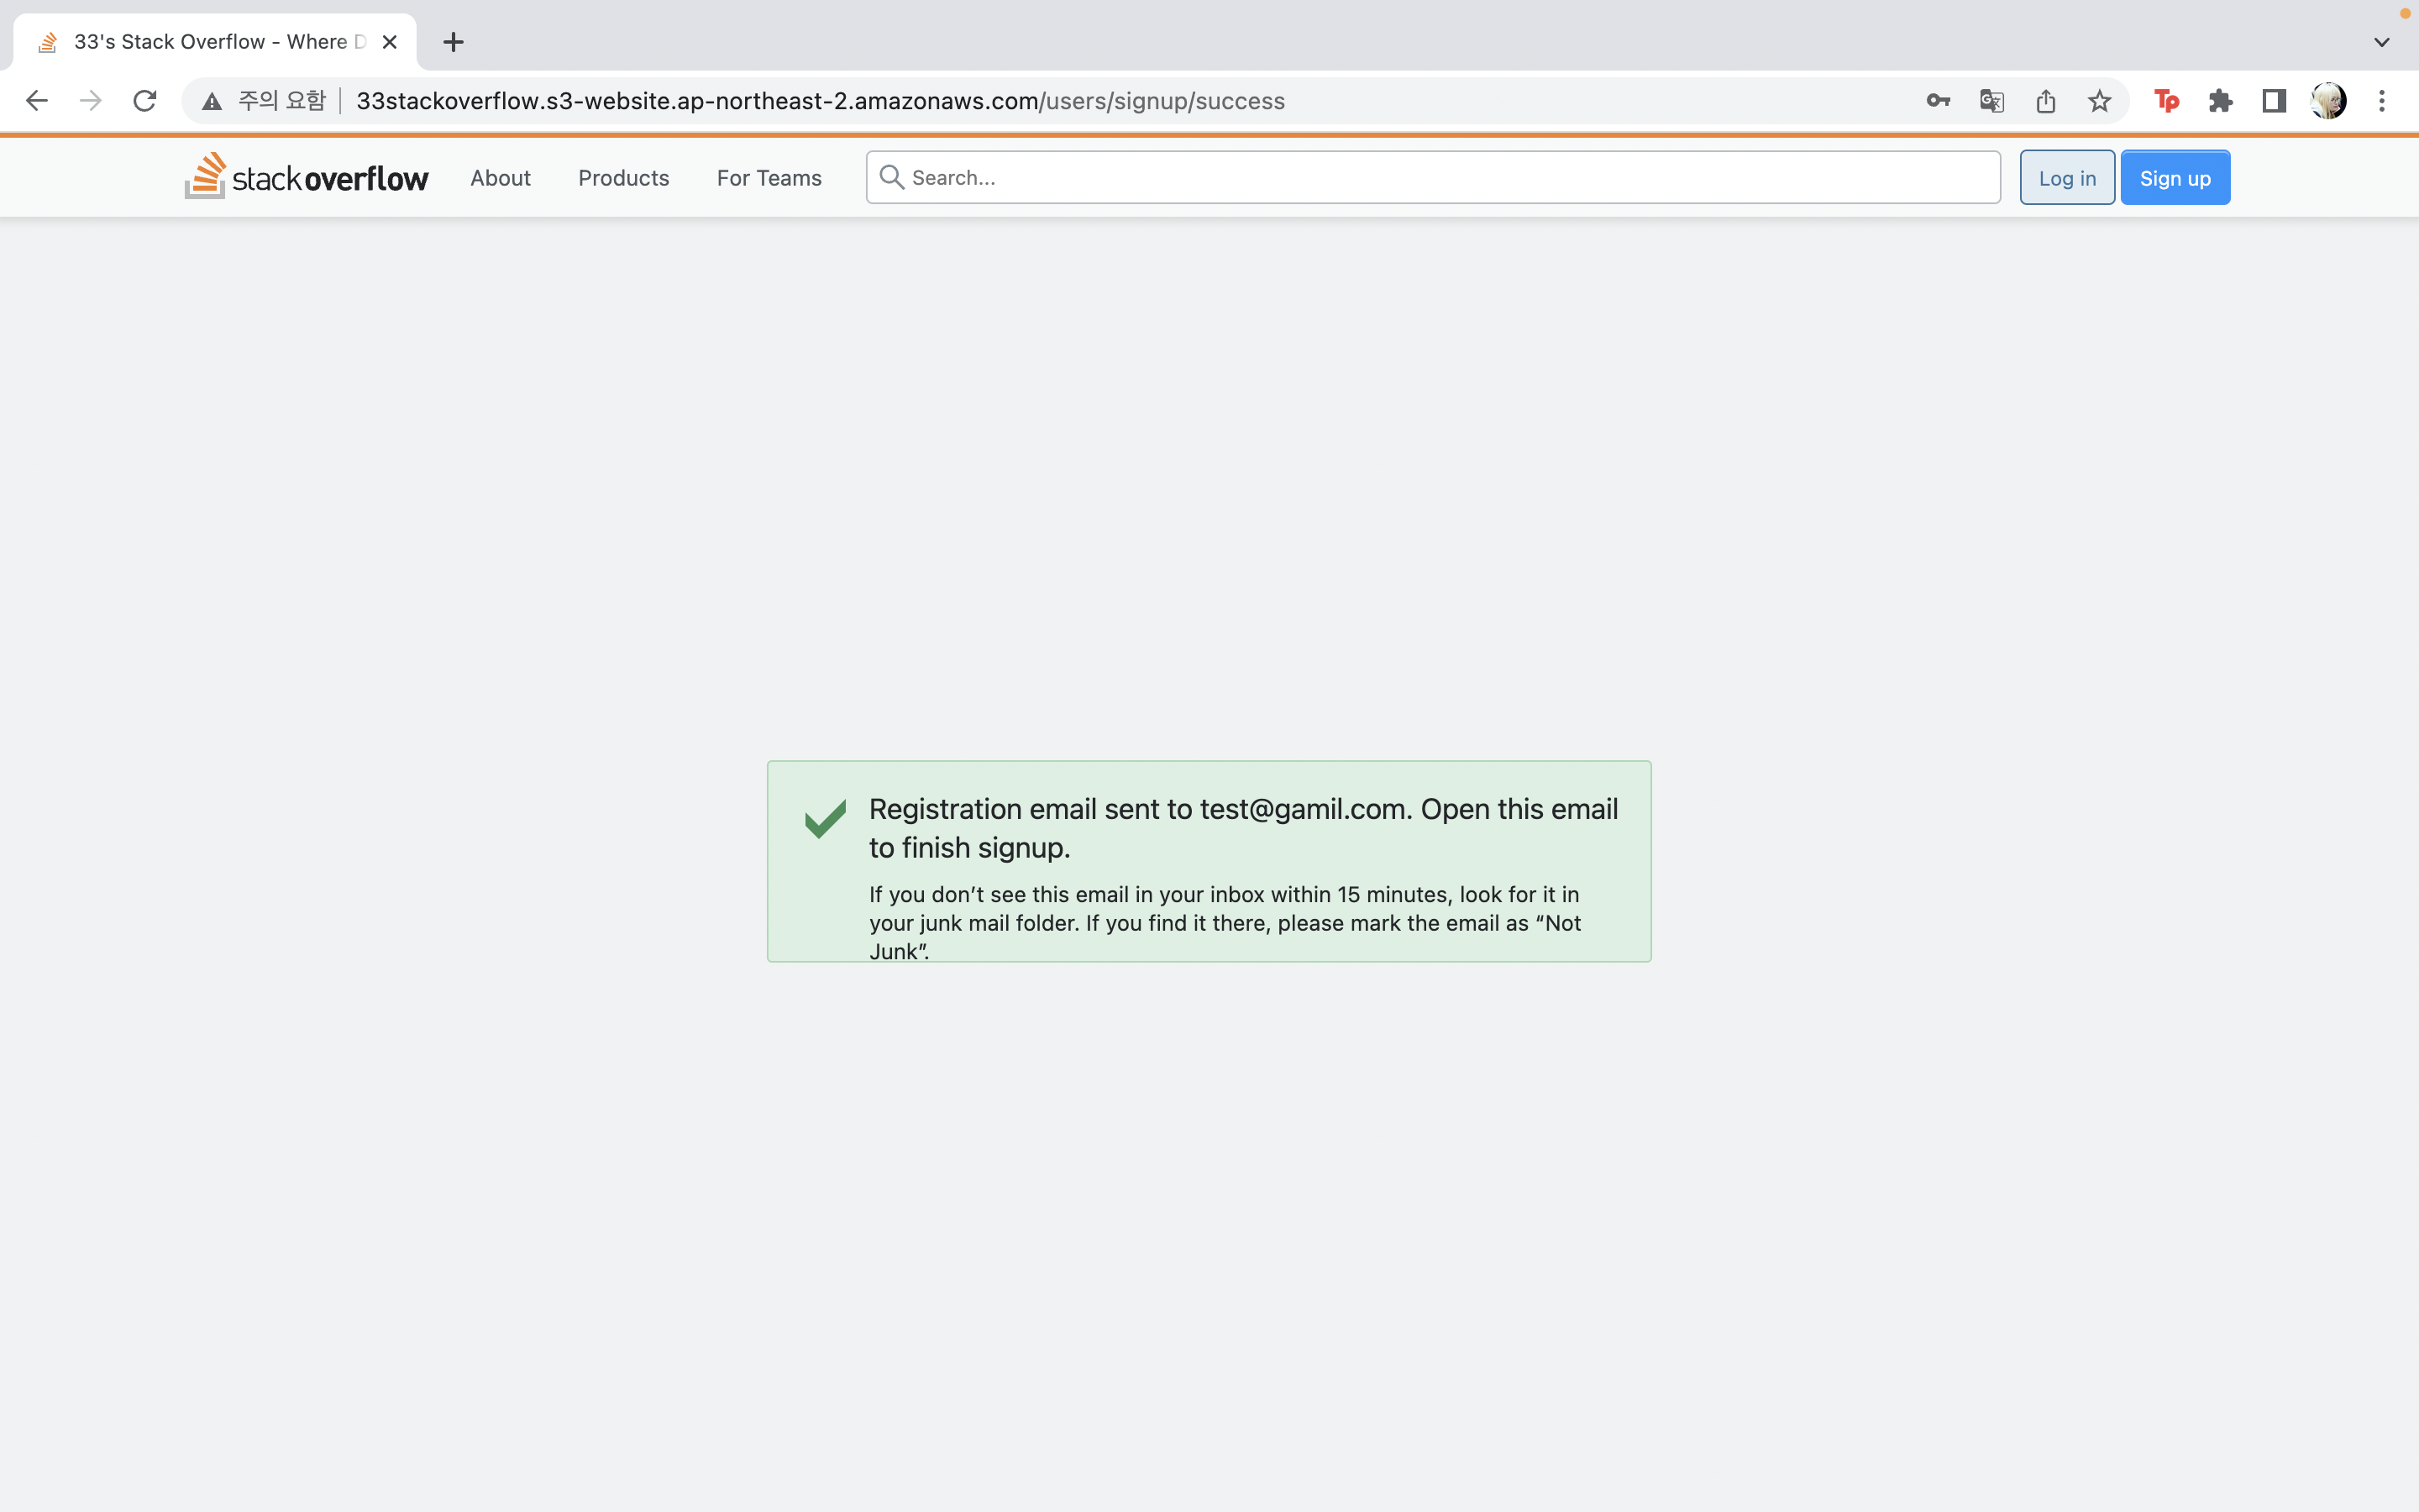The width and height of the screenshot is (2419, 1512).
Task: Toggle the browser side panel icon
Action: click(x=2274, y=101)
